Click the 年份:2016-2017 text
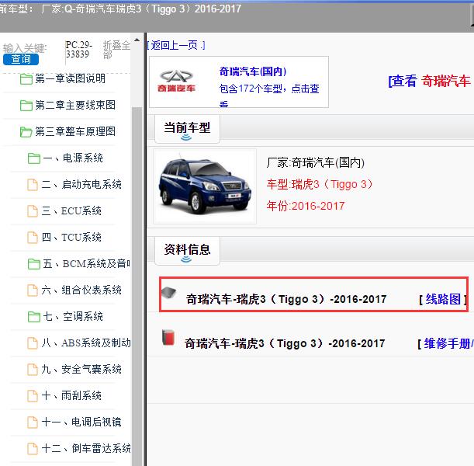The image size is (474, 466). coord(306,206)
